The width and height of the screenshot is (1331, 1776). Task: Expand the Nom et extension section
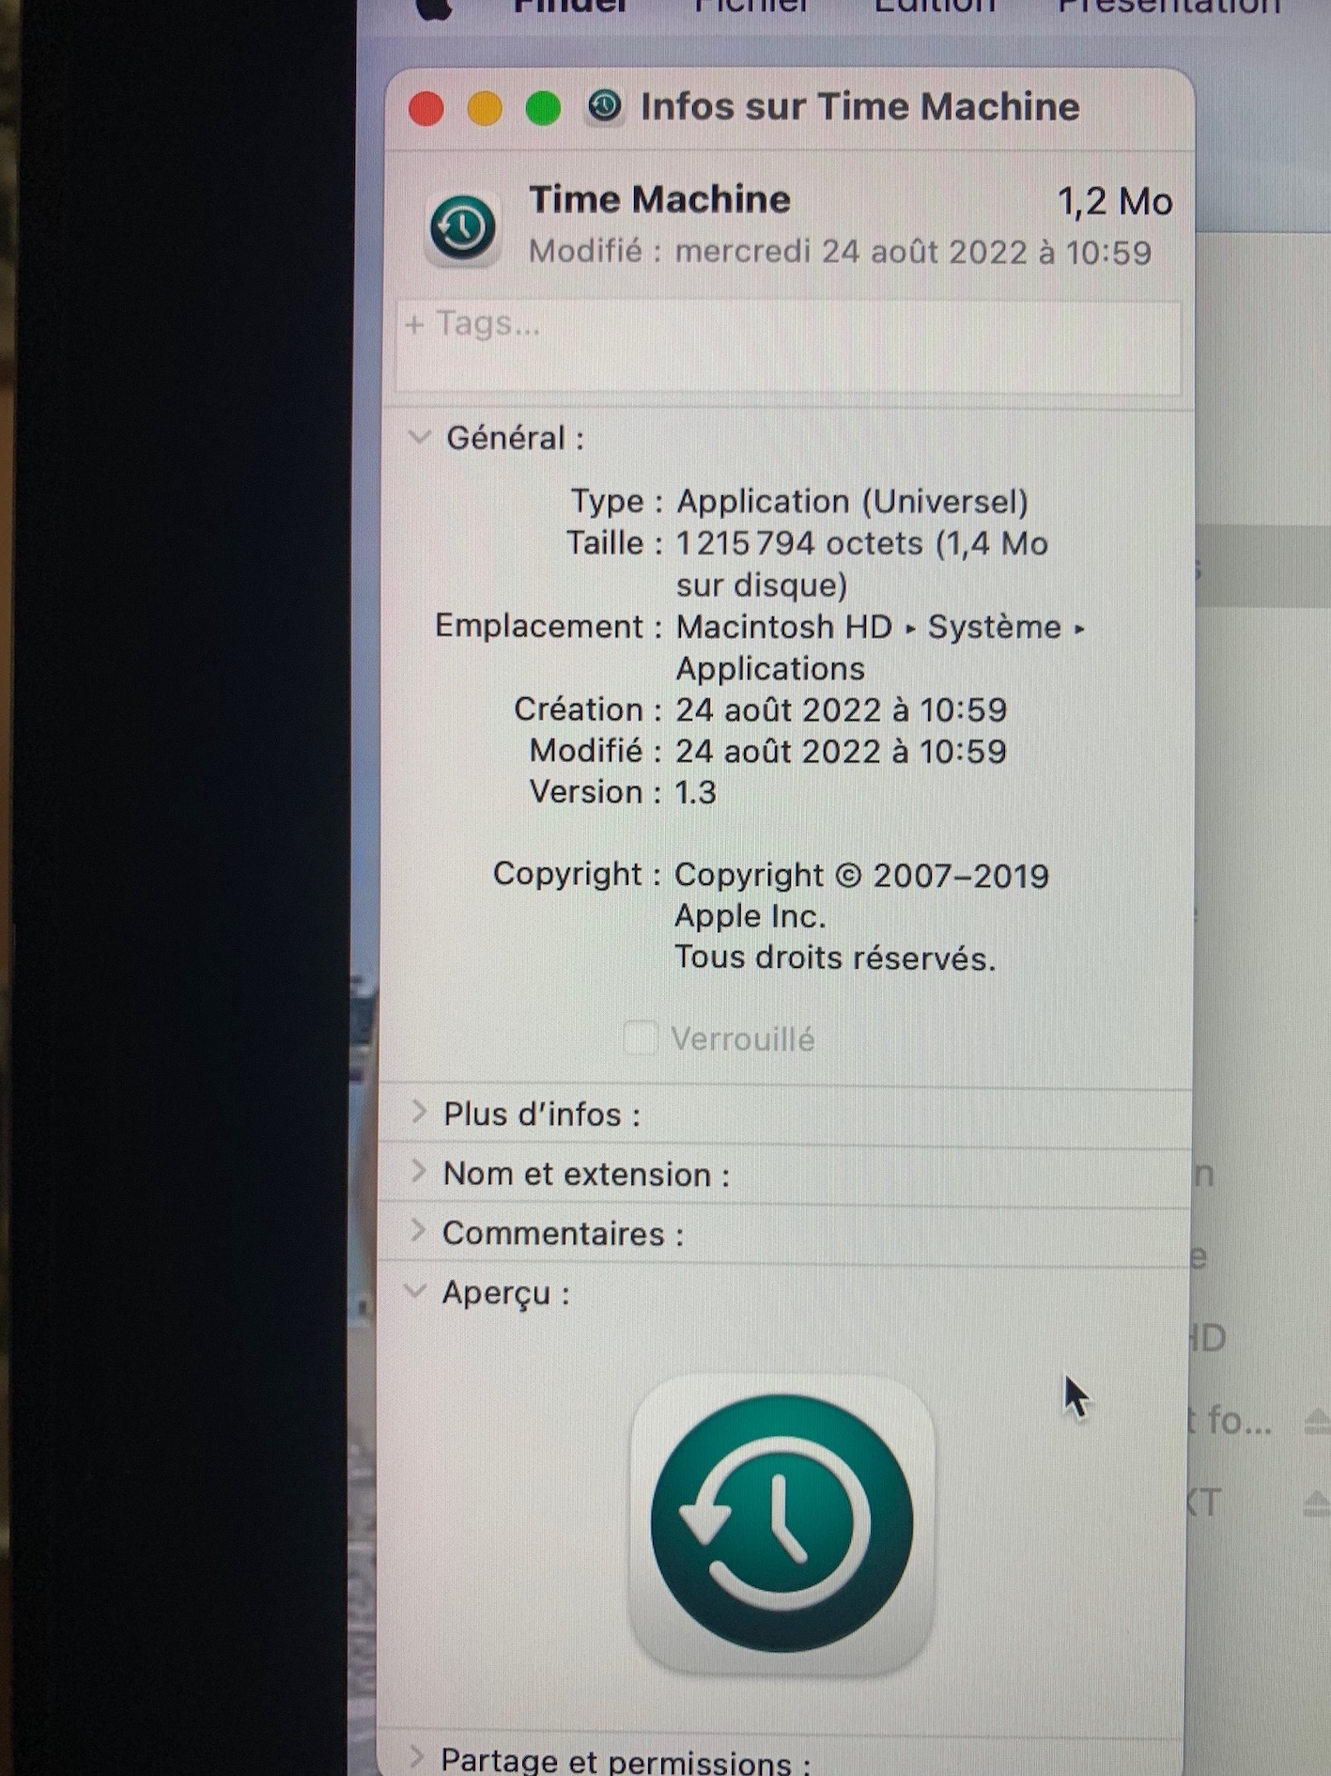click(419, 1172)
